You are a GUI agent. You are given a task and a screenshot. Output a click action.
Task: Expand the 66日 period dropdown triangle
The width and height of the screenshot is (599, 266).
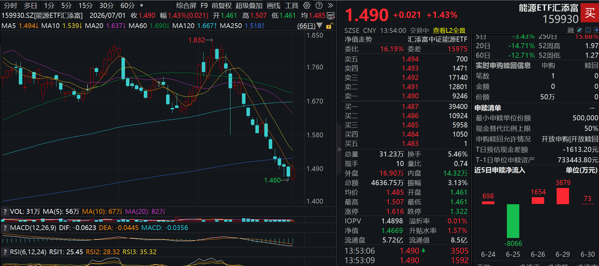click(x=319, y=25)
